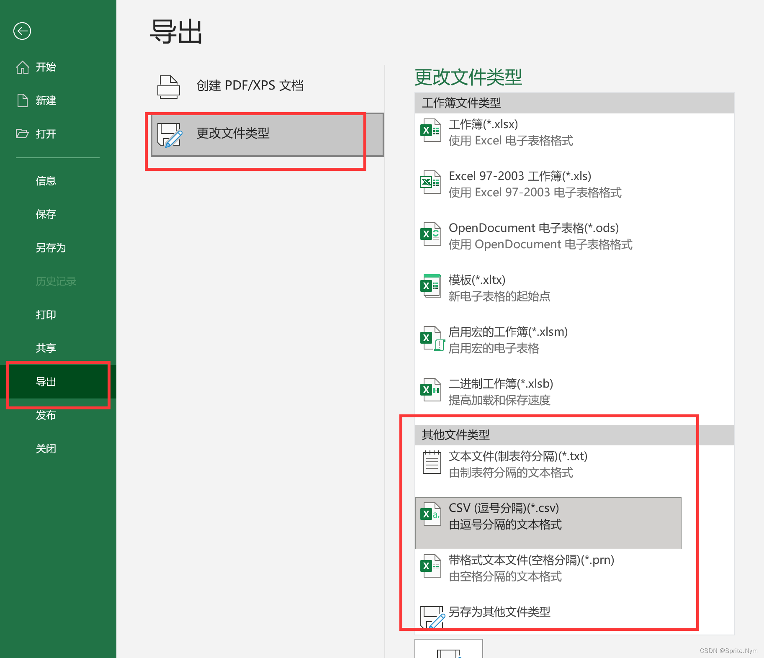Image resolution: width=764 pixels, height=658 pixels.
Task: Click the 工作簿文件类型 section header
Action: pos(574,103)
